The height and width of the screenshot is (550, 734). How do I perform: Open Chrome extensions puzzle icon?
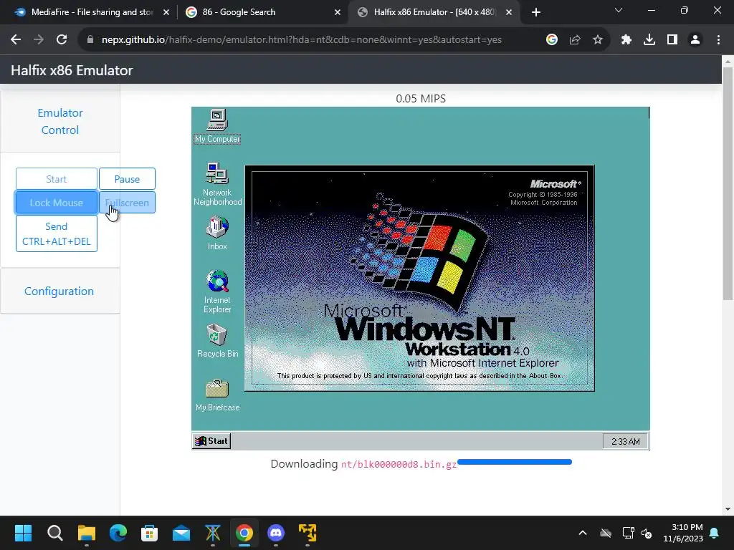click(x=626, y=40)
